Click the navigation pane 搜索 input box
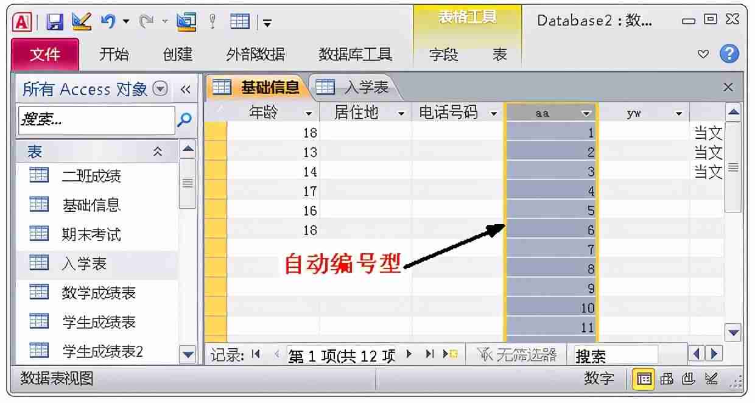The image size is (755, 403). tap(97, 120)
